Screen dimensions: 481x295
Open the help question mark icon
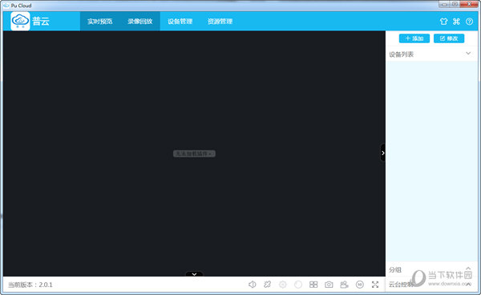pyautogui.click(x=469, y=22)
